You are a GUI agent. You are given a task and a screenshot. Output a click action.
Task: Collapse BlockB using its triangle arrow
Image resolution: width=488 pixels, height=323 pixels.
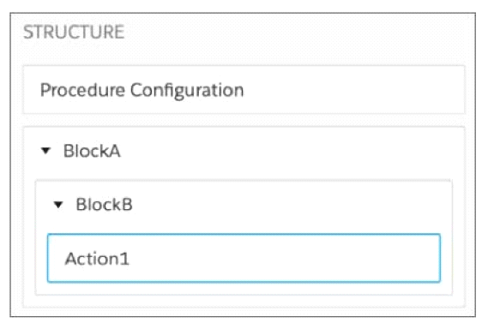coord(58,205)
